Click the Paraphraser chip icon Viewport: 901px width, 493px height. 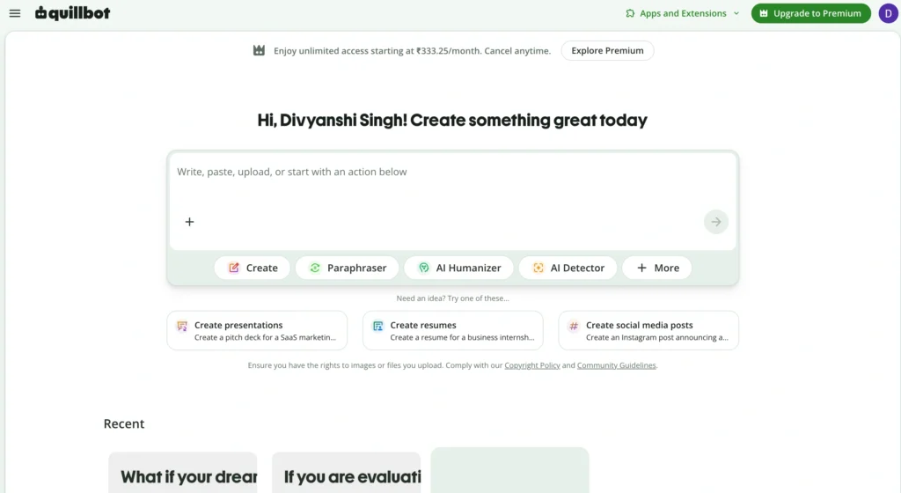coord(315,268)
